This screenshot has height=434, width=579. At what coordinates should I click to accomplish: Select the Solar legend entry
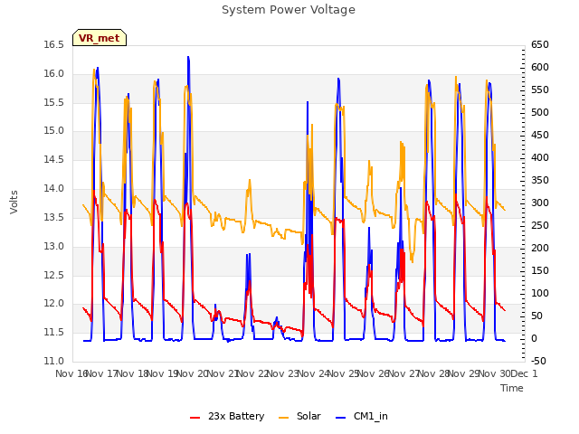pyautogui.click(x=299, y=416)
